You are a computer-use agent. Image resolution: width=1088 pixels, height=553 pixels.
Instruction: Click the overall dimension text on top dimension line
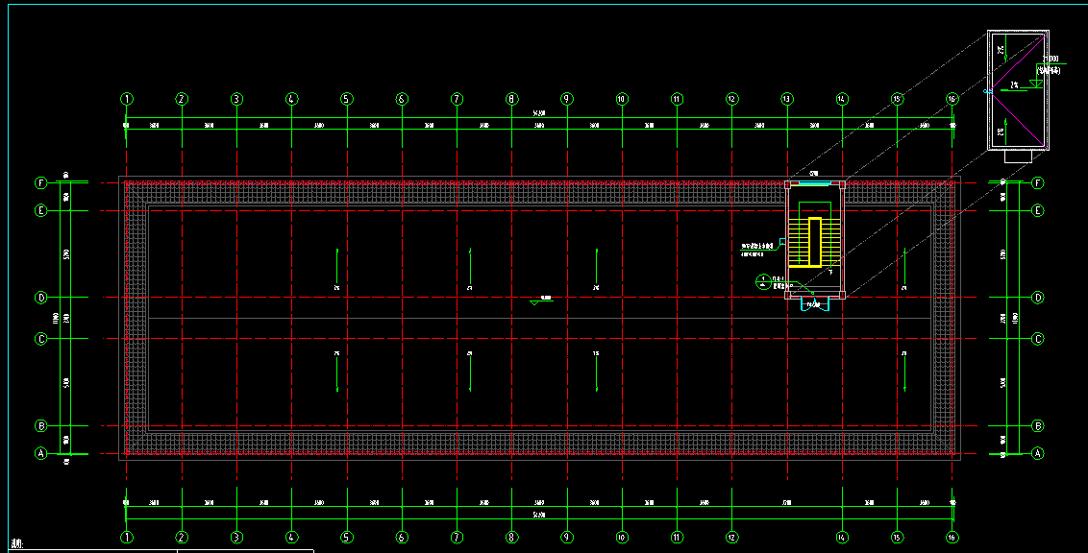pyautogui.click(x=539, y=113)
